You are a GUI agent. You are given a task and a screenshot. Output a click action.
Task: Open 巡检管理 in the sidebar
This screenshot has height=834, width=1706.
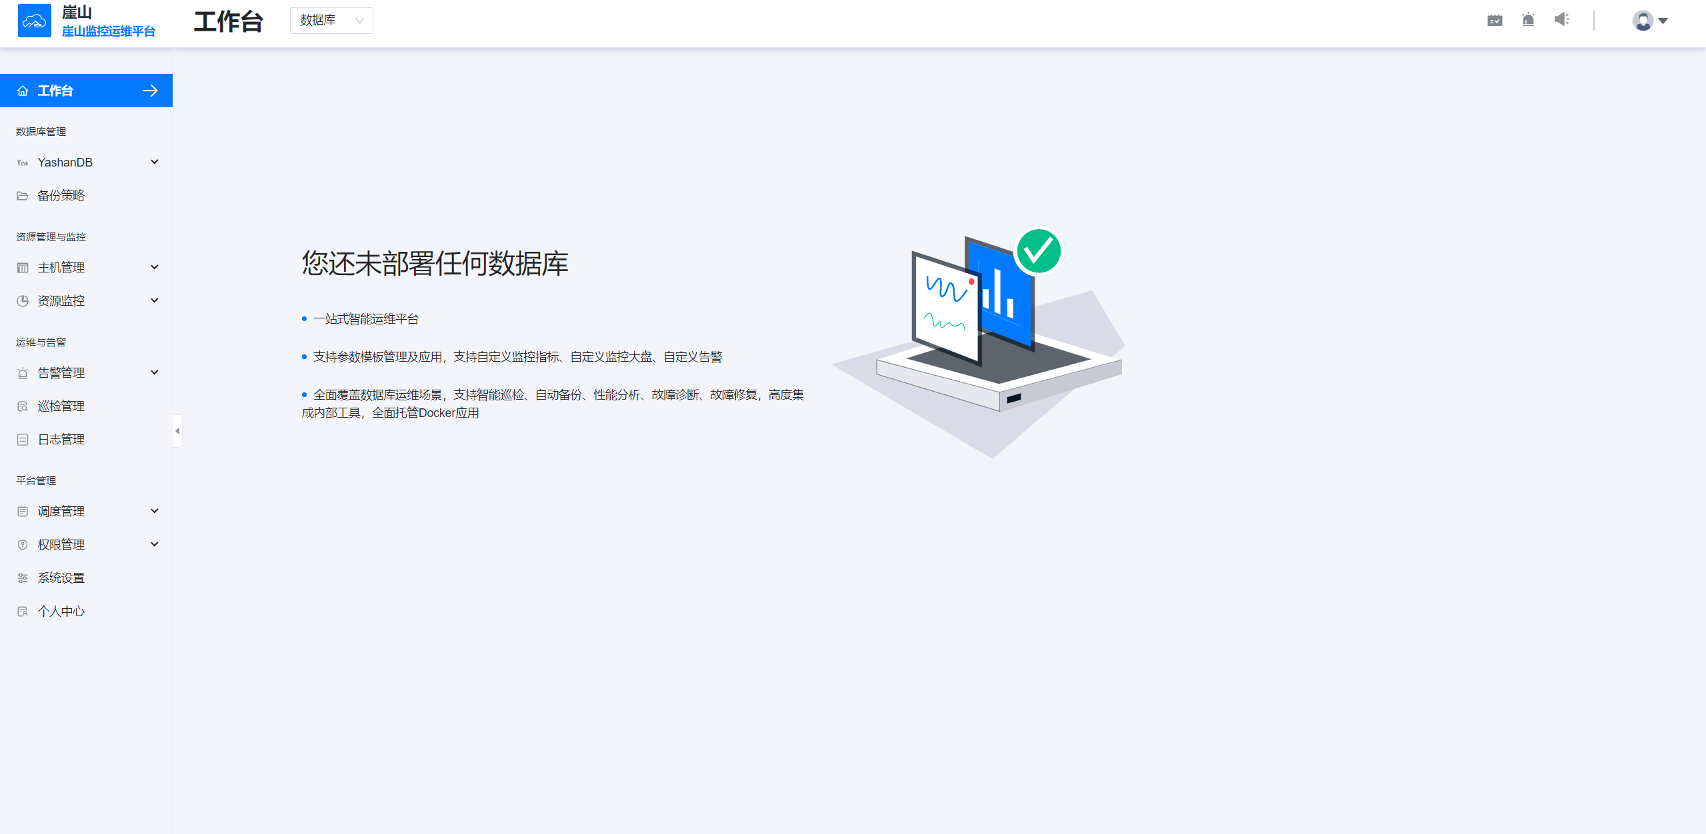pyautogui.click(x=61, y=406)
